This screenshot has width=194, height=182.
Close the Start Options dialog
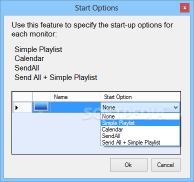[184, 8]
